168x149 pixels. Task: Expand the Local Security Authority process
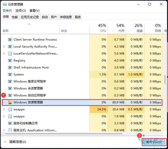pos(4,47)
